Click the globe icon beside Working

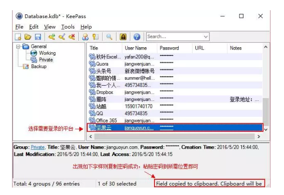(34, 53)
